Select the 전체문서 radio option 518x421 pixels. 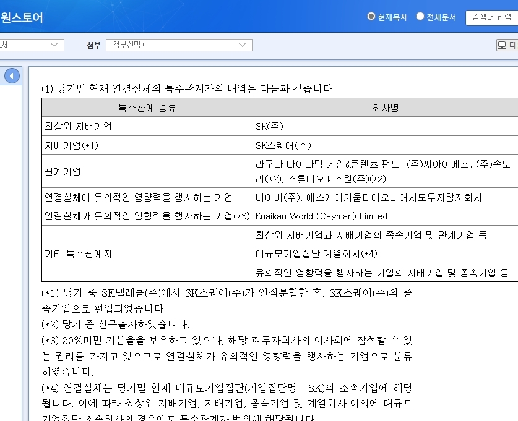[x=420, y=16]
